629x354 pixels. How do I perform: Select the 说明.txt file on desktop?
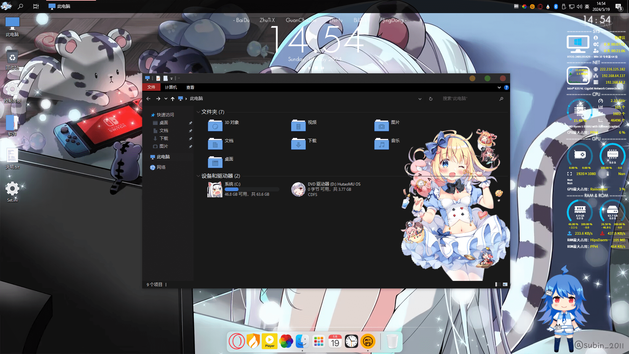click(12, 159)
